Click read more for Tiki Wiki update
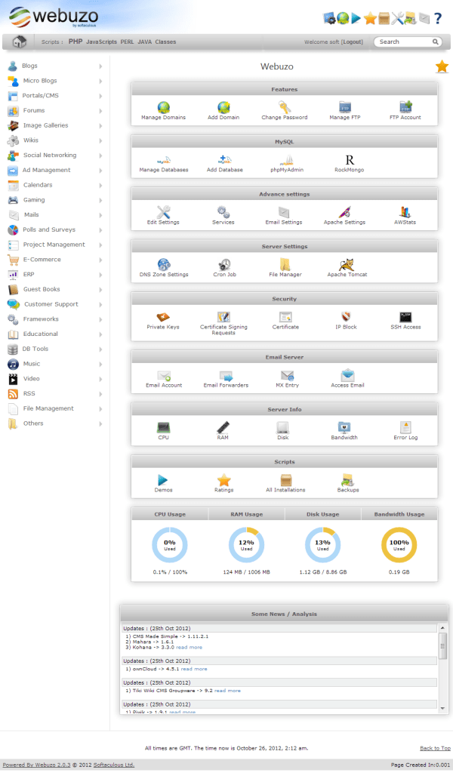Viewport: 453px width, 776px height. [227, 691]
